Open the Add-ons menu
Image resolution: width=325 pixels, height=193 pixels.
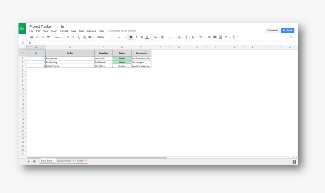[x=91, y=31]
